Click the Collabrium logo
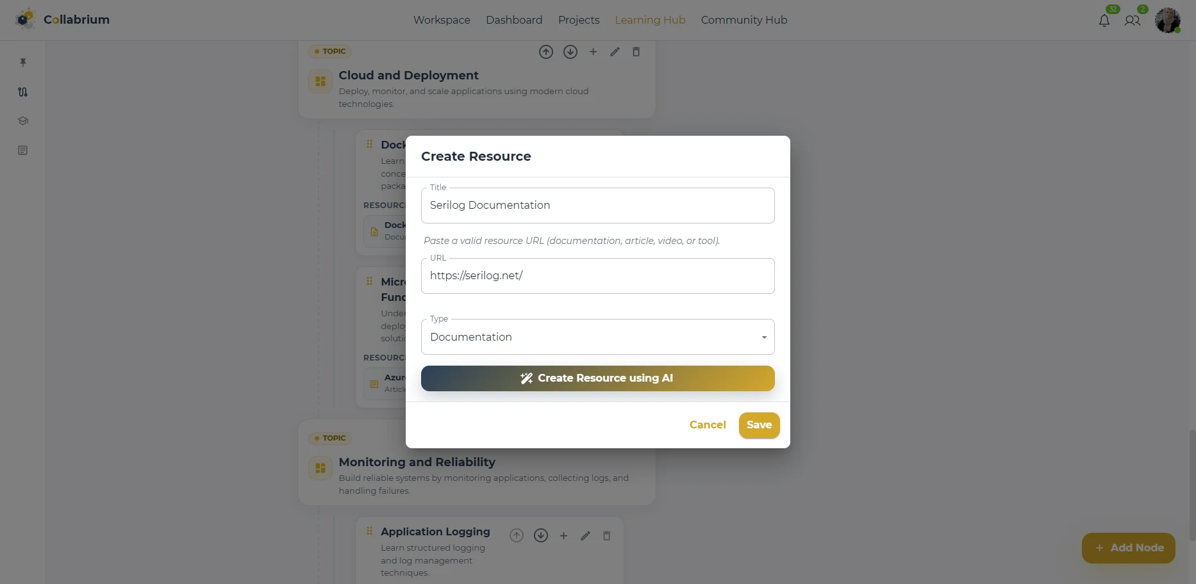This screenshot has height=584, width=1196. click(x=62, y=19)
